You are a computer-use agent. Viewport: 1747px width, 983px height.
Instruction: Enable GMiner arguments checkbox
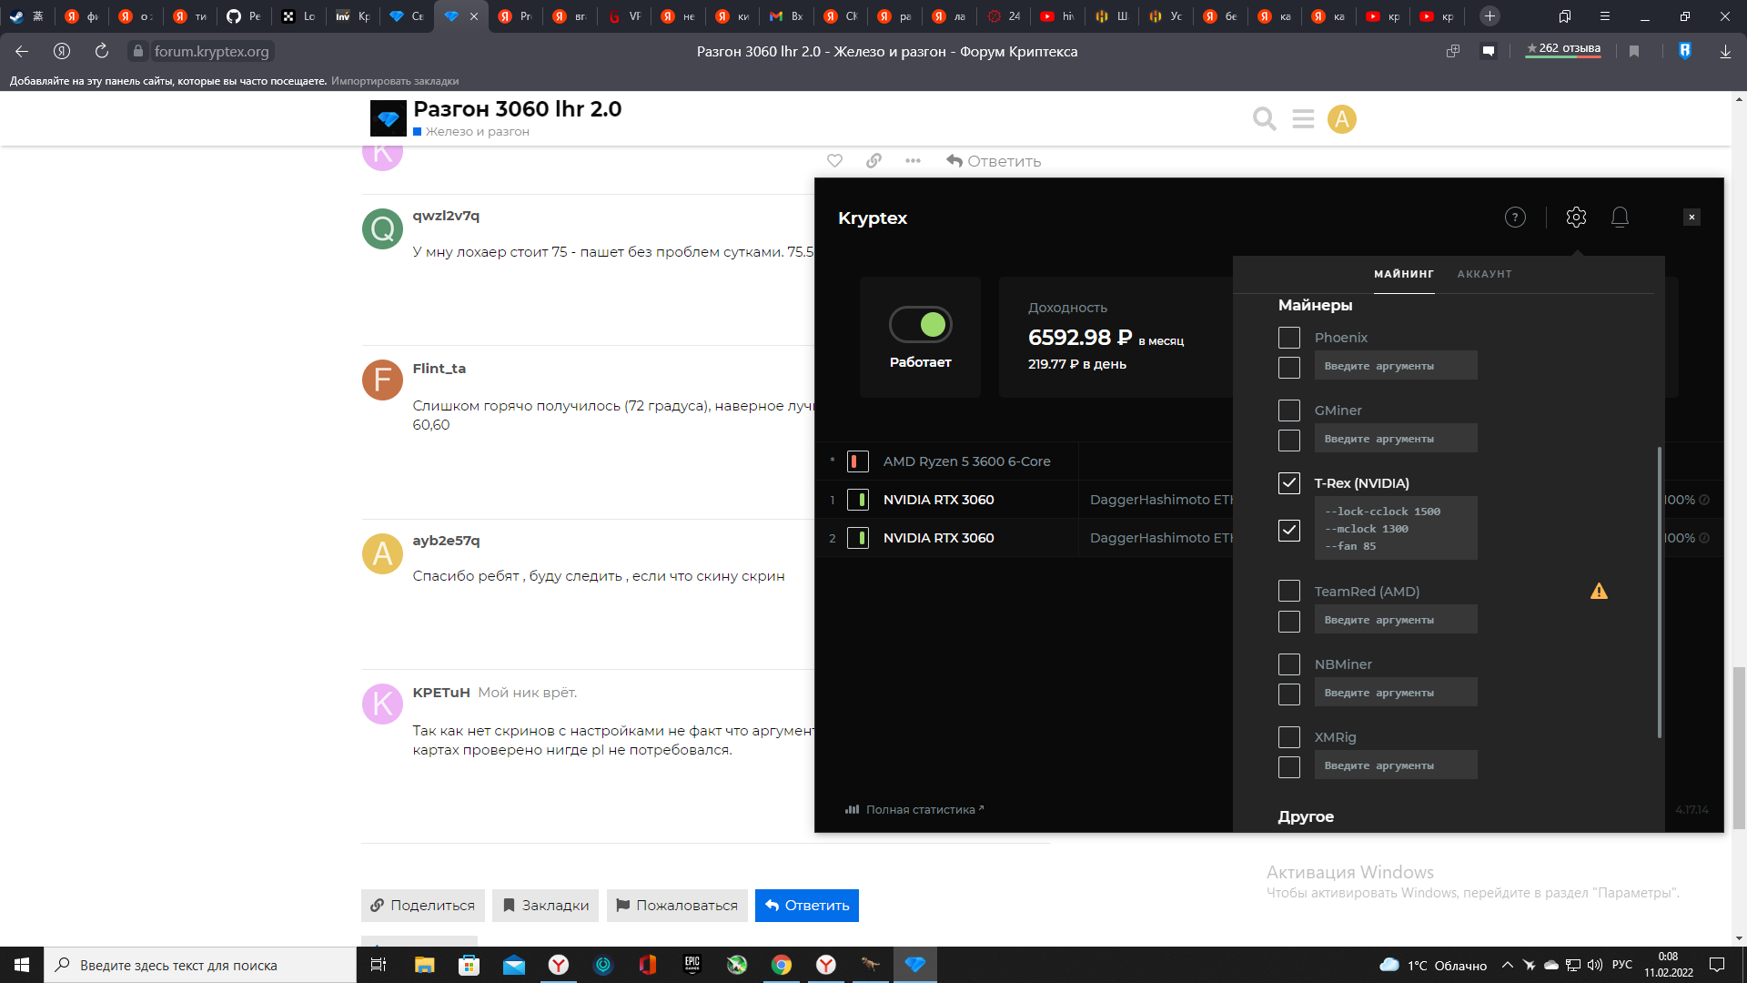click(1289, 441)
